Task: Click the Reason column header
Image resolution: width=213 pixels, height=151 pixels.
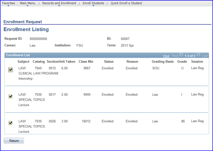Action: (x=132, y=62)
